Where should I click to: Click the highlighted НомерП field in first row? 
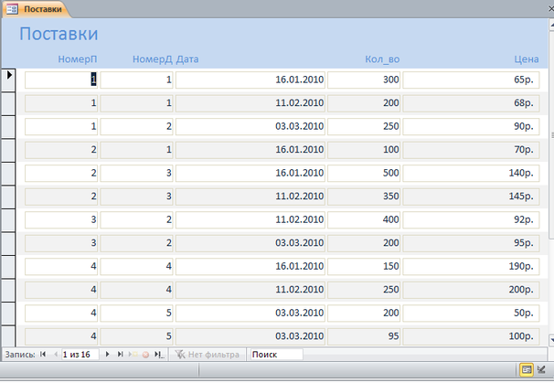tap(61, 80)
